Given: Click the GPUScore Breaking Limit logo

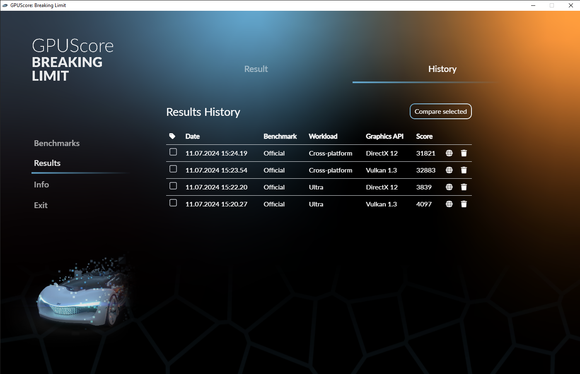Looking at the screenshot, I should (x=73, y=60).
